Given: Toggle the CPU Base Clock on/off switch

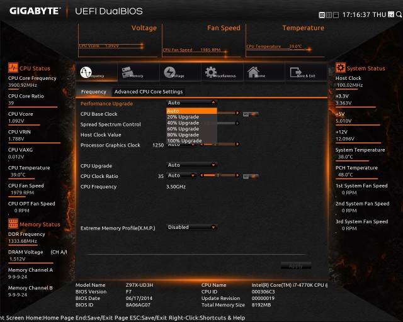Looking at the screenshot, I should [x=251, y=114].
